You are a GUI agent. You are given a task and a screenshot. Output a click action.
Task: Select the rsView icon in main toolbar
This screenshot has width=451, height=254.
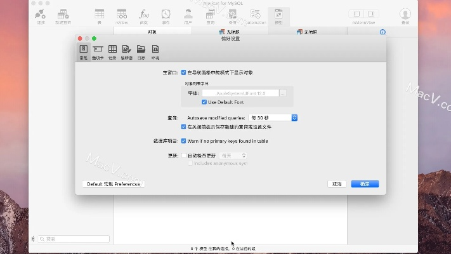pyautogui.click(x=122, y=17)
